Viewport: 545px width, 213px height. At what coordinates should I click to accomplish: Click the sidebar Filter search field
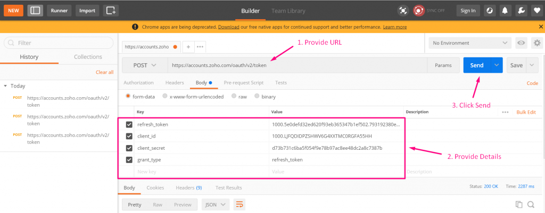59,42
